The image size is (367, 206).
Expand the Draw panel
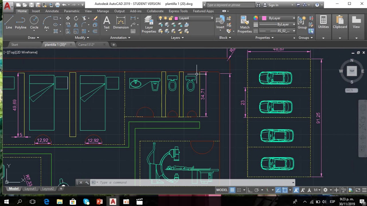tap(34, 37)
